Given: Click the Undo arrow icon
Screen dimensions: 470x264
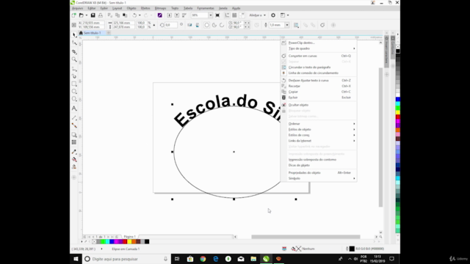Looking at the screenshot, I should (x=134, y=15).
